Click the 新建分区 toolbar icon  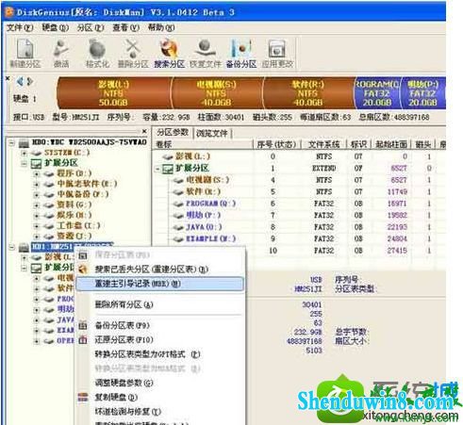(25, 53)
